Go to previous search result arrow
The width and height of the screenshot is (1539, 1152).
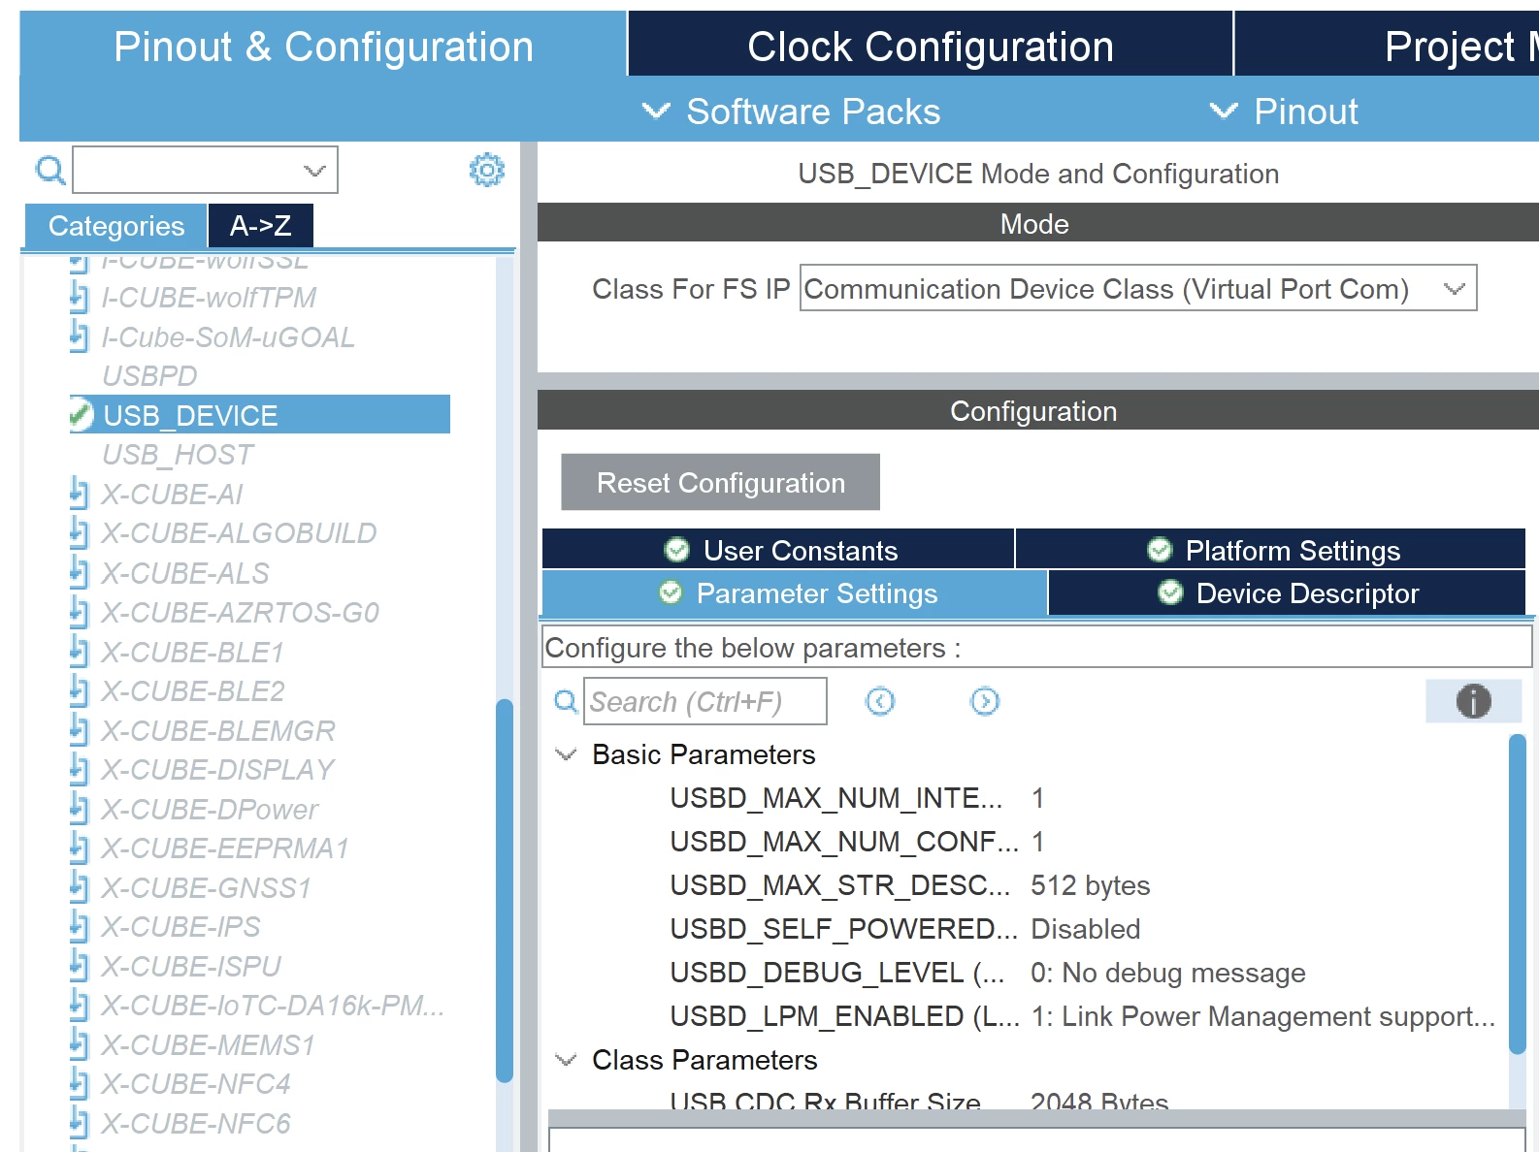pos(880,701)
